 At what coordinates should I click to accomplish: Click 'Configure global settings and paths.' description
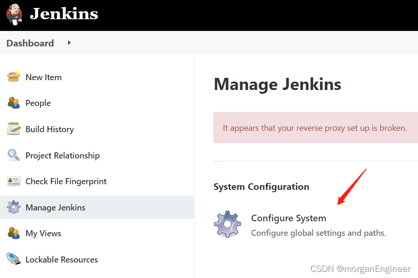[x=319, y=233]
